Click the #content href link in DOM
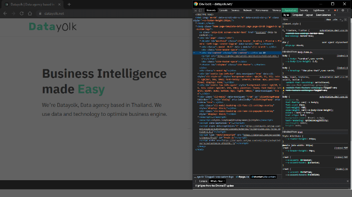The height and width of the screenshot is (197, 352). 260,32
